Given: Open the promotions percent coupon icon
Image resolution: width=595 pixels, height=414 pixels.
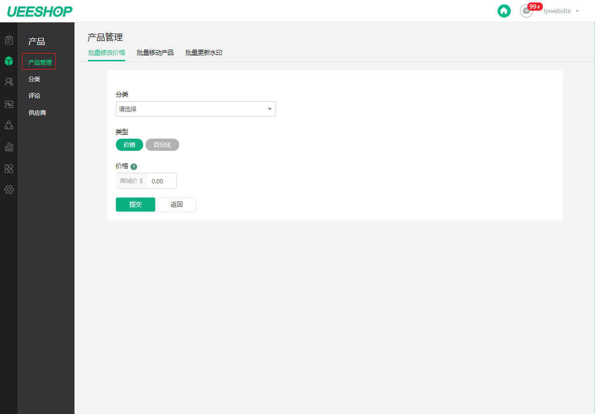Looking at the screenshot, I should pyautogui.click(x=9, y=104).
